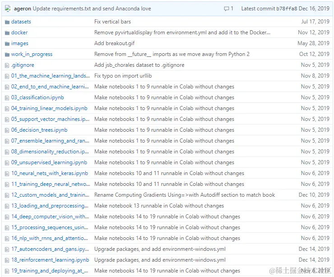Open the ageron author link
Screen dimensions: 334x277
(23, 9)
